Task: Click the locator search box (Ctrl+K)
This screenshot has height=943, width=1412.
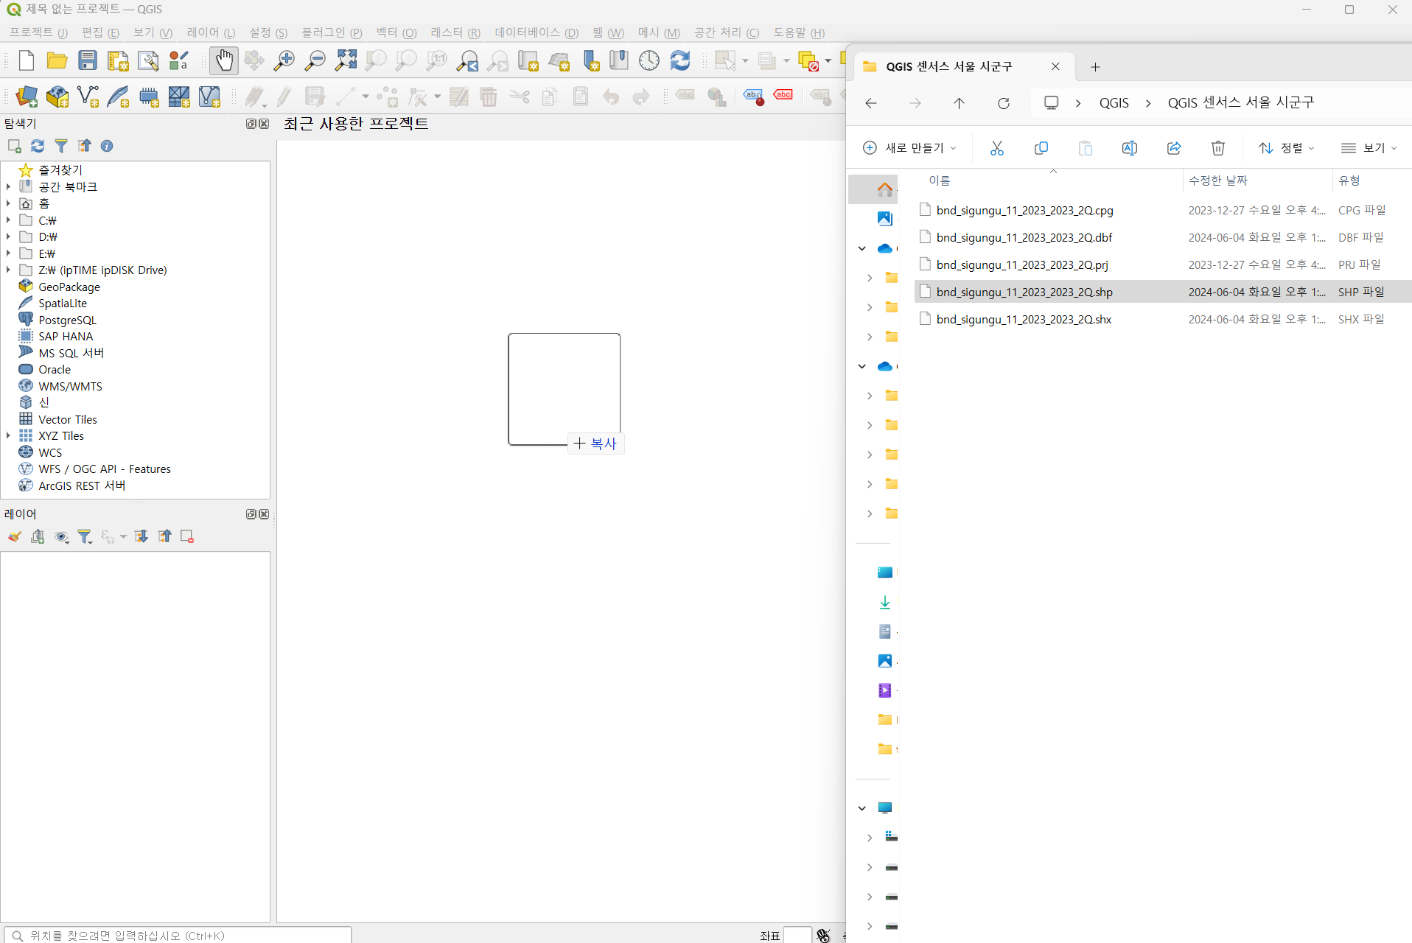Action: [178, 935]
